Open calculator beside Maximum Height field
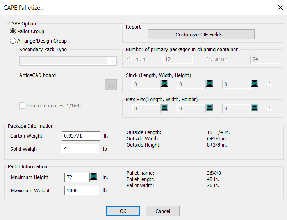This screenshot has height=220, width=287. 93,177
